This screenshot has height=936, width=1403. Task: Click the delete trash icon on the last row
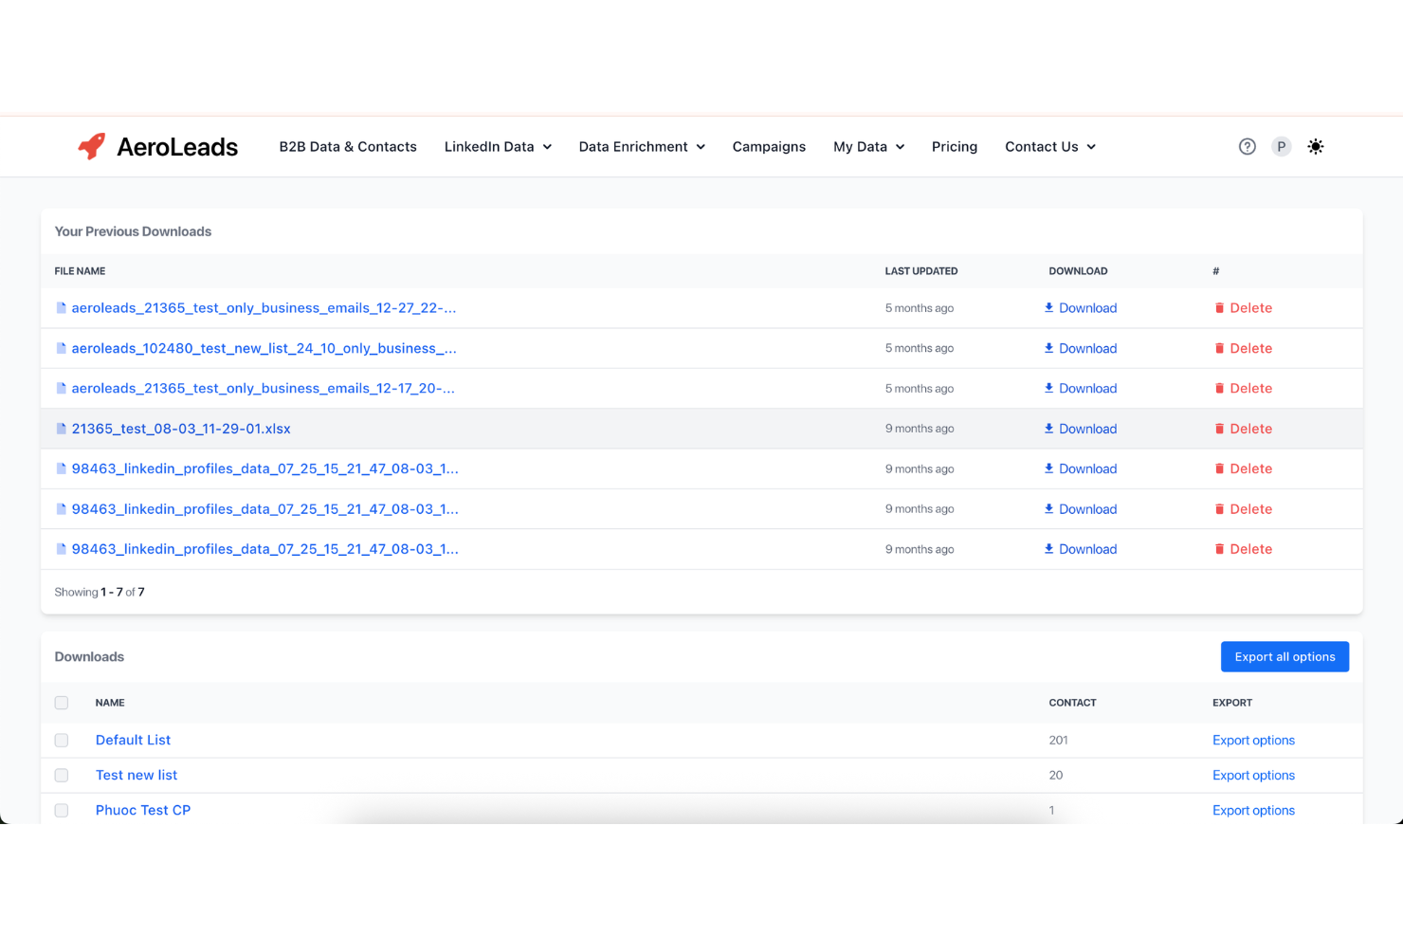coord(1220,548)
